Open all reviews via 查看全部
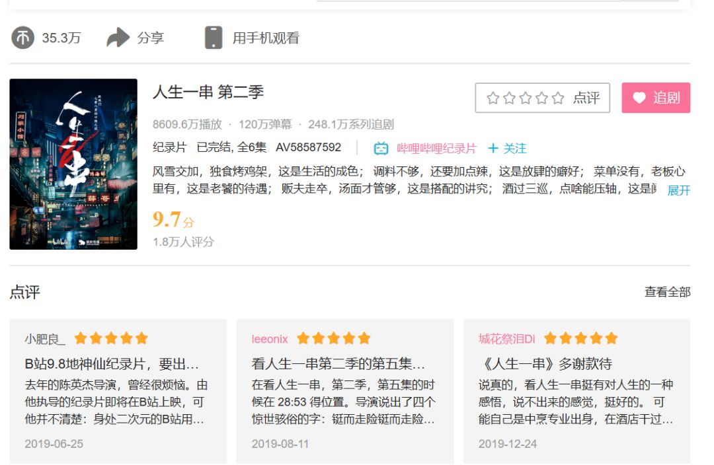Viewport: 714px width, 465px height. pyautogui.click(x=667, y=292)
